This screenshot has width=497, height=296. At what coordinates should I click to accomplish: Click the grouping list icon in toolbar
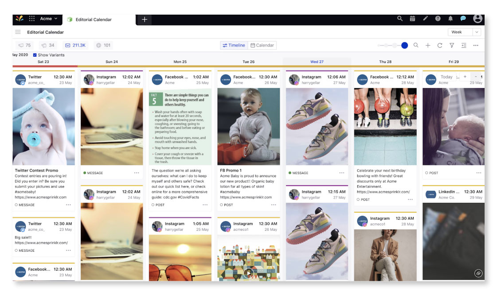pos(464,45)
